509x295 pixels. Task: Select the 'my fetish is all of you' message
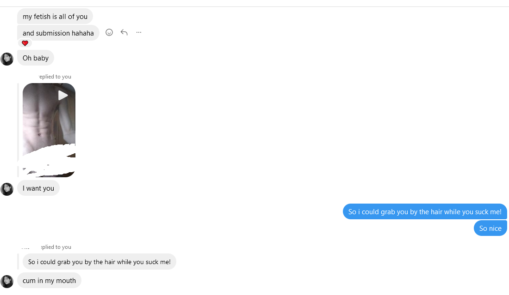(55, 17)
